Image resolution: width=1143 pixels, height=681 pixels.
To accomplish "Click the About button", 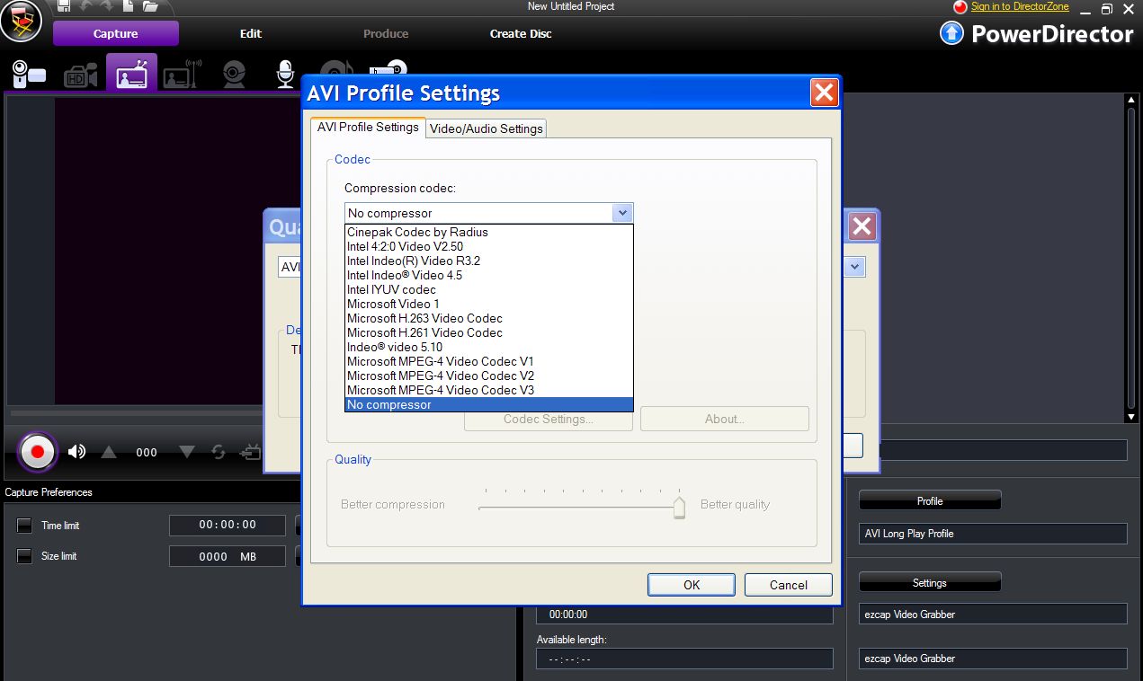I will (x=725, y=419).
